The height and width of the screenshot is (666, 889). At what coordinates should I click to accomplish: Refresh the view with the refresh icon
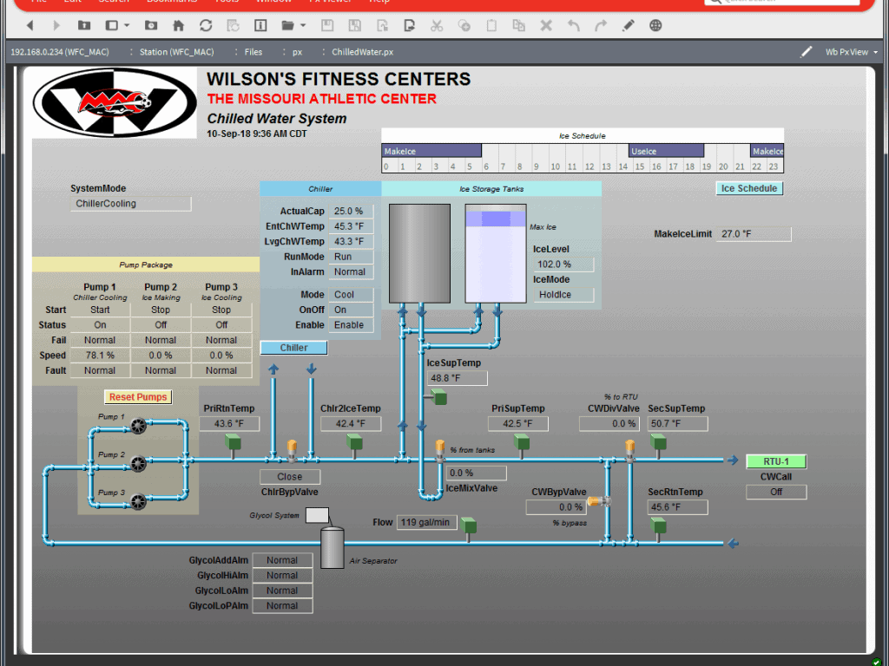pos(206,25)
